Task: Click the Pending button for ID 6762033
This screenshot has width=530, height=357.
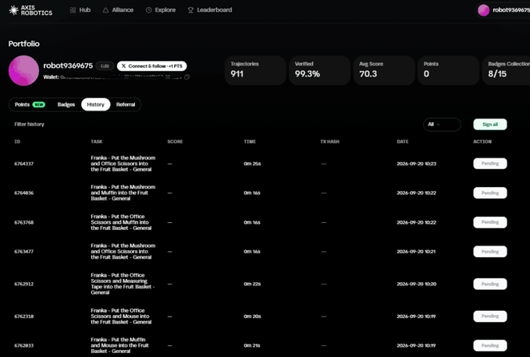Action: (x=490, y=345)
